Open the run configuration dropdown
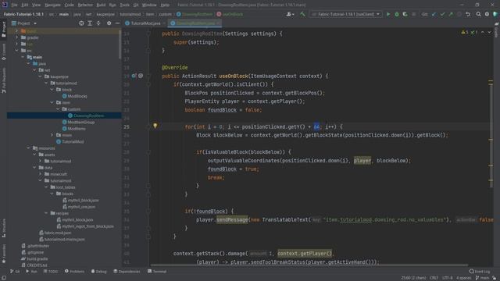 [x=346, y=14]
